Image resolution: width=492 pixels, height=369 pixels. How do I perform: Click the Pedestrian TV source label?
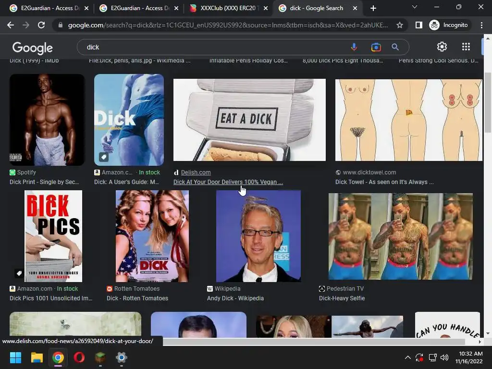pyautogui.click(x=345, y=288)
